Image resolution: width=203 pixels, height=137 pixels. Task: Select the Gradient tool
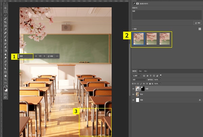[5, 51]
